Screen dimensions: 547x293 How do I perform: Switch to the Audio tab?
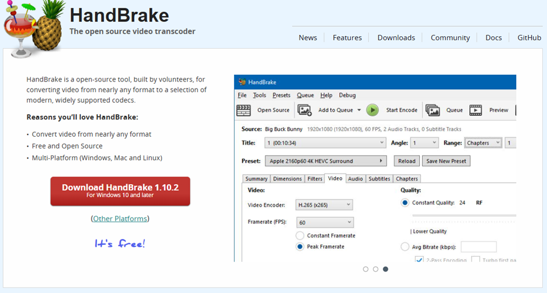point(355,179)
